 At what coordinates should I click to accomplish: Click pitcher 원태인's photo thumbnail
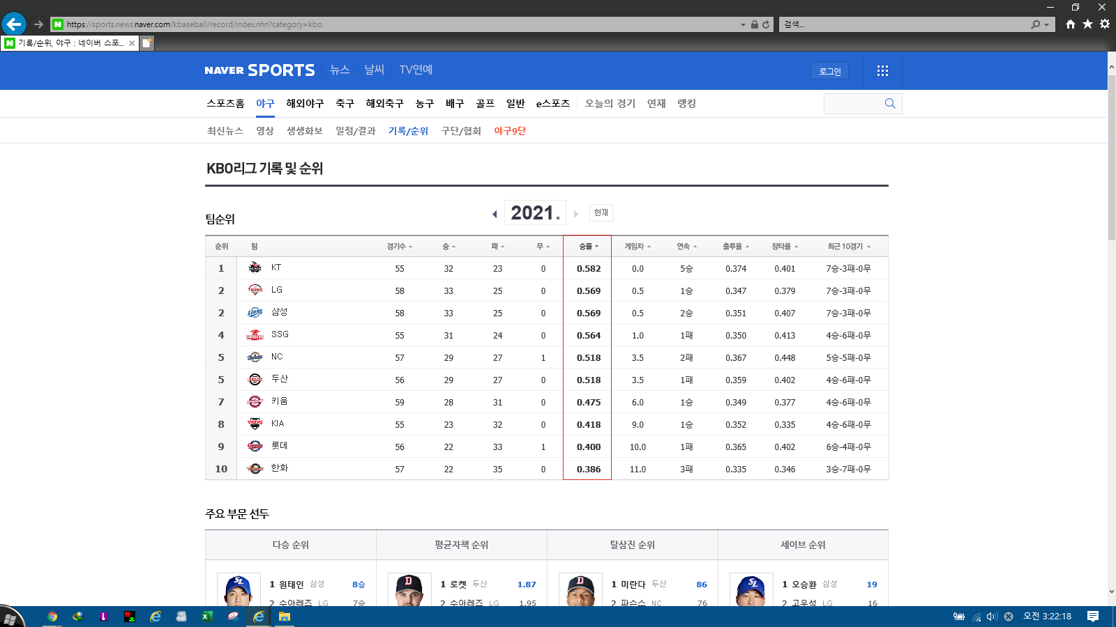[x=239, y=589]
